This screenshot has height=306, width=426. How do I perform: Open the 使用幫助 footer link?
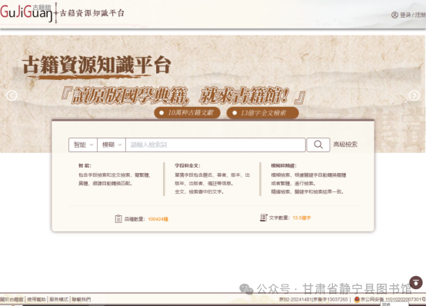(x=36, y=300)
